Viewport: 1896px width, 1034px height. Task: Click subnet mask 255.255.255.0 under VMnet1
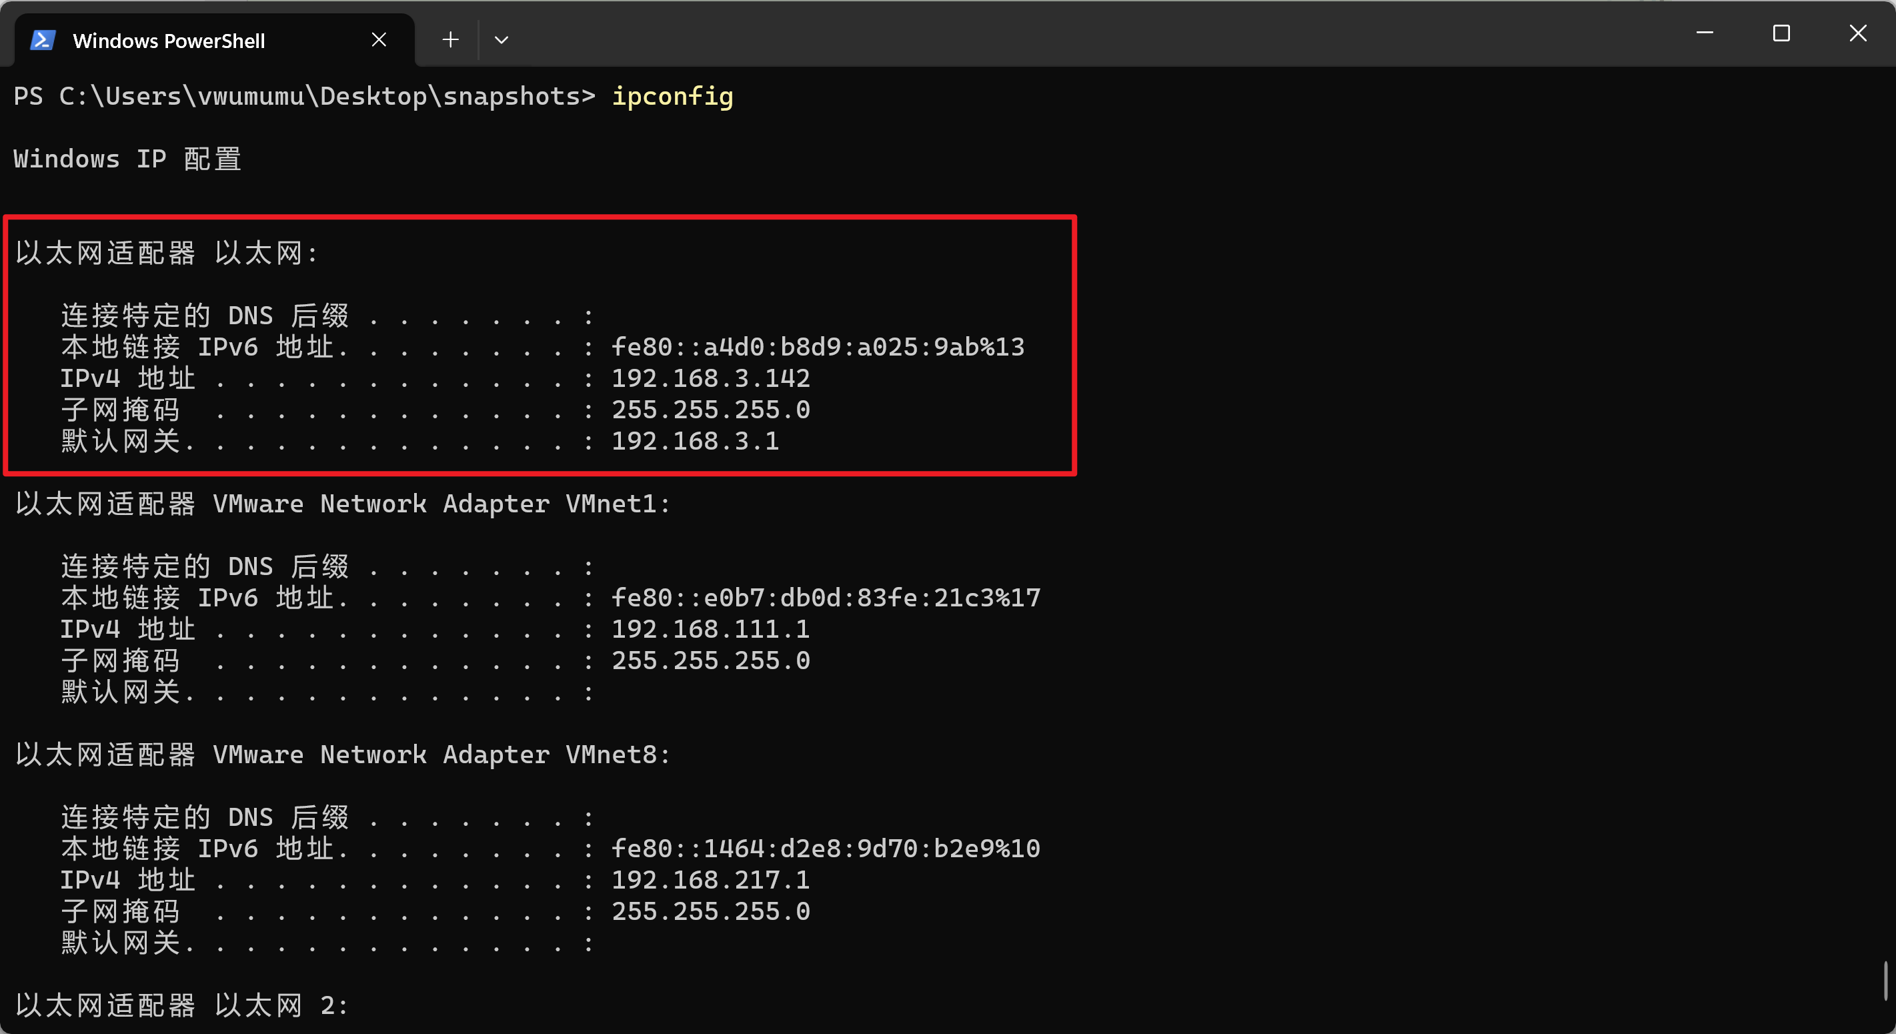(711, 660)
